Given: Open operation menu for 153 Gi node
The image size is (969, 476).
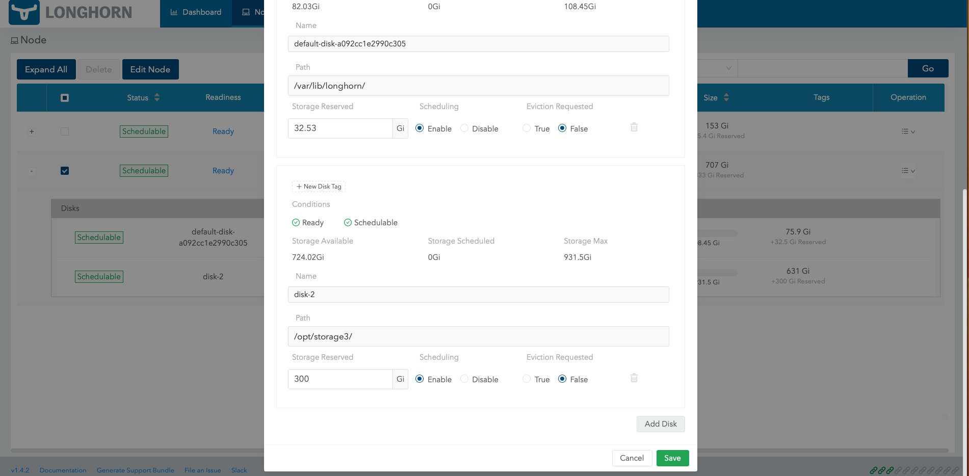Looking at the screenshot, I should (x=908, y=131).
